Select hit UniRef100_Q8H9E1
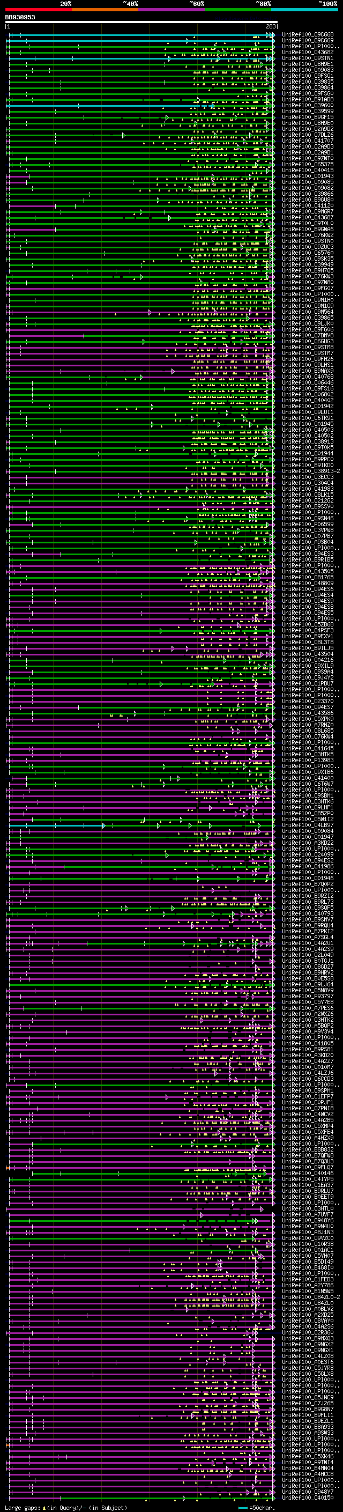 click(308, 64)
